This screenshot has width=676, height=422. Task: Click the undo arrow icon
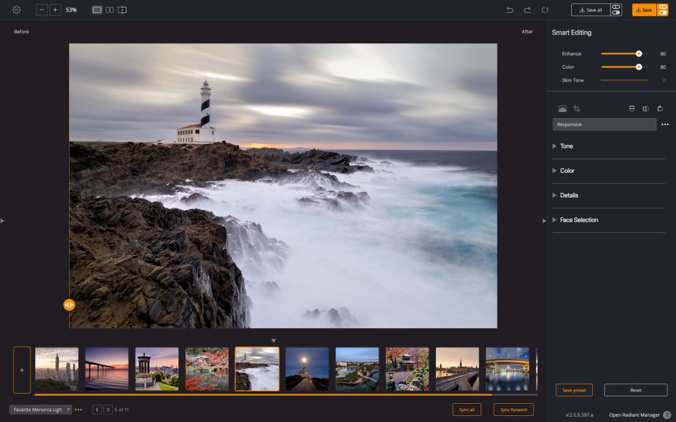pos(510,10)
